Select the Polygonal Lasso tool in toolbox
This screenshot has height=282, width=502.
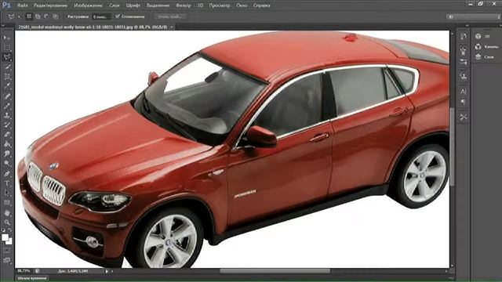point(7,57)
